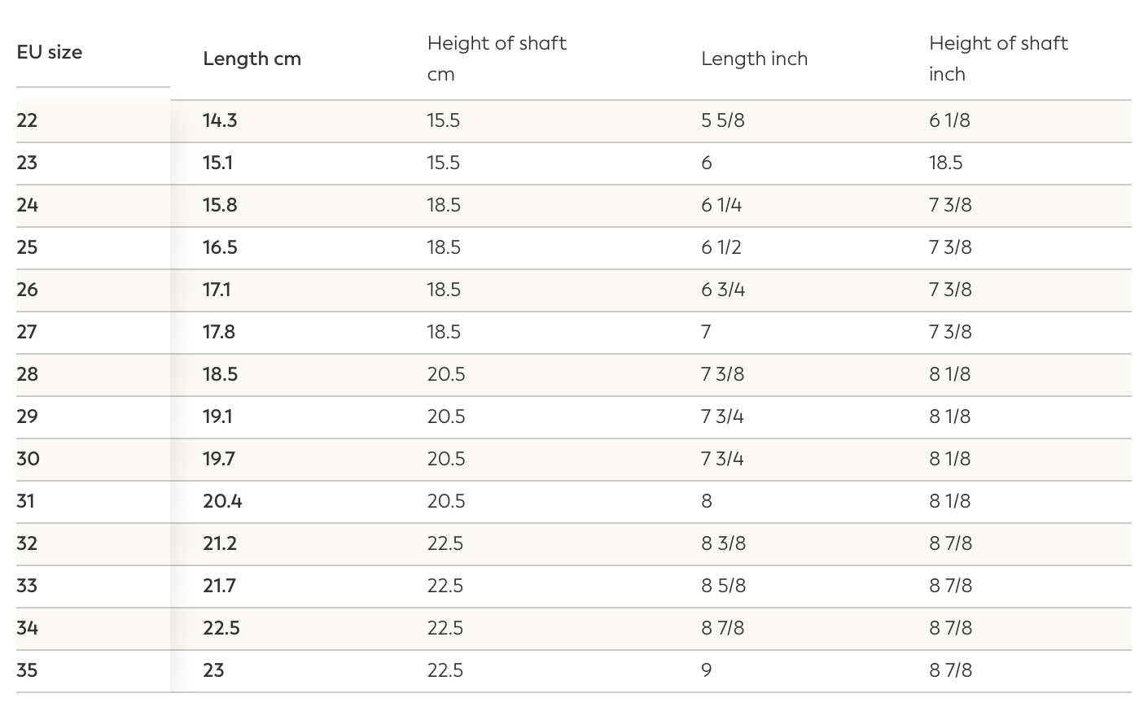The height and width of the screenshot is (711, 1148).
Task: Click the 16.5 length cm value
Action: [x=220, y=247]
